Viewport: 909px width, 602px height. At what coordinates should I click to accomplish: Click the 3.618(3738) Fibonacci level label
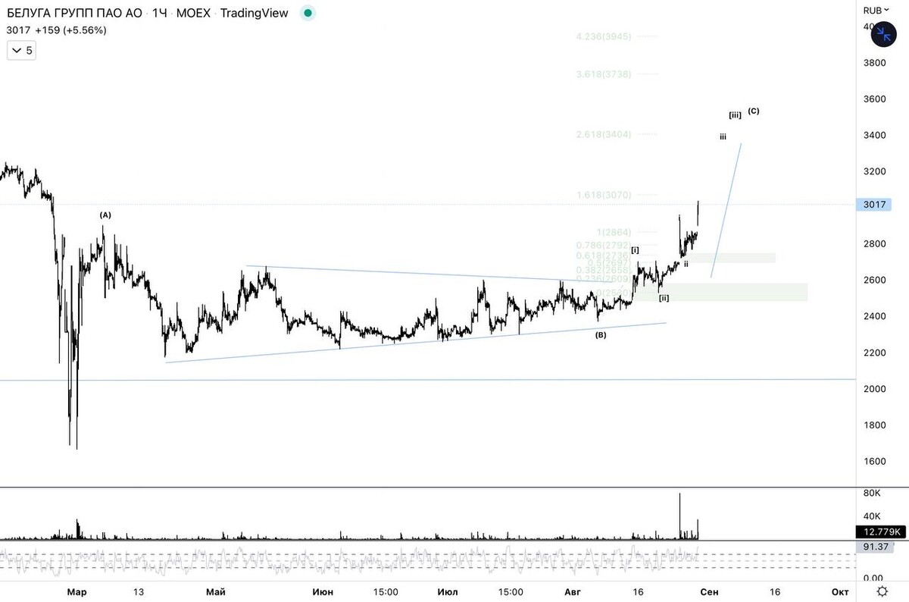pyautogui.click(x=604, y=74)
